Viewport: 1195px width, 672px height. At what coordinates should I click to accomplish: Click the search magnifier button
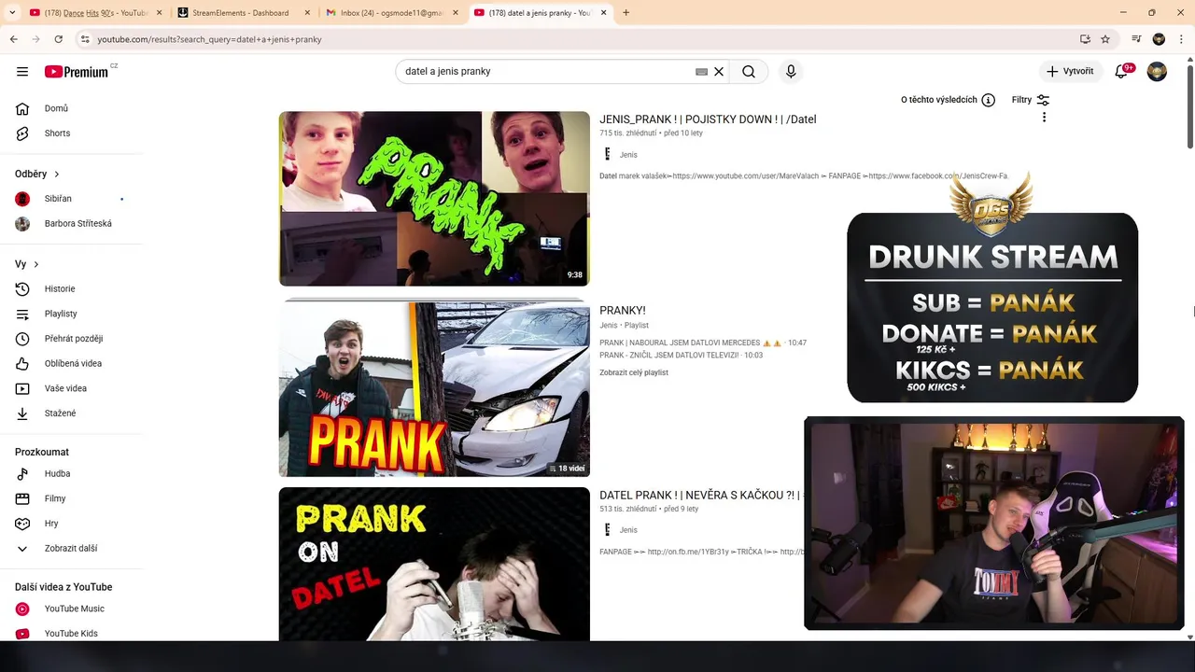tap(749, 71)
